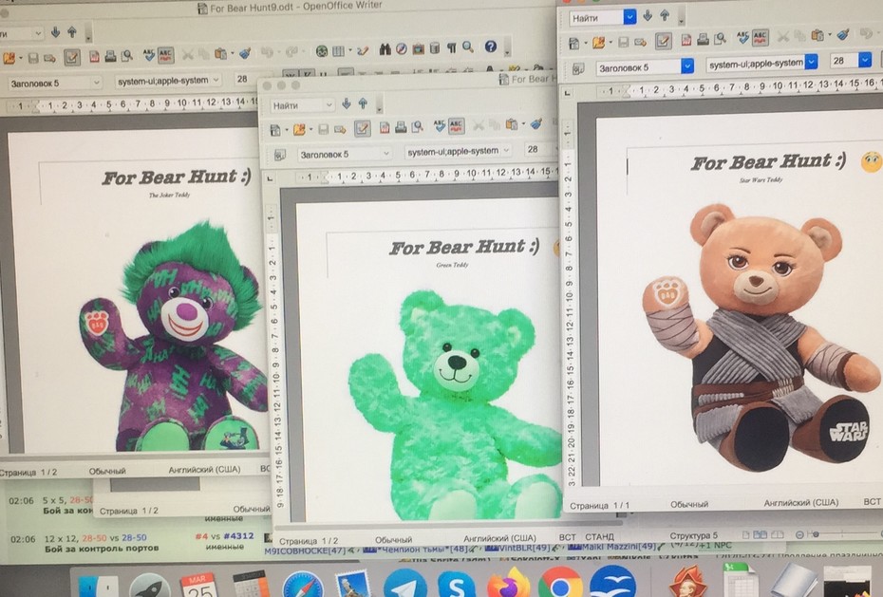The image size is (883, 597).
Task: Click Find Next down arrow in the Green Teddy window
Action: (x=347, y=103)
